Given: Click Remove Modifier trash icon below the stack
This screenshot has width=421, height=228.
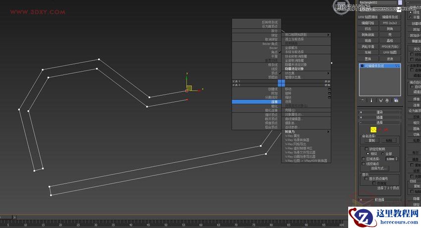Looking at the screenshot, I should point(387,101).
